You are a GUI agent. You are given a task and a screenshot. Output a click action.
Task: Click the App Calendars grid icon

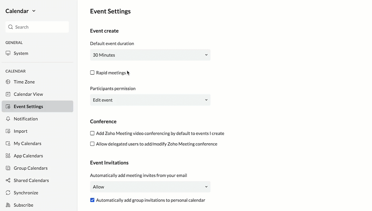tap(8, 156)
